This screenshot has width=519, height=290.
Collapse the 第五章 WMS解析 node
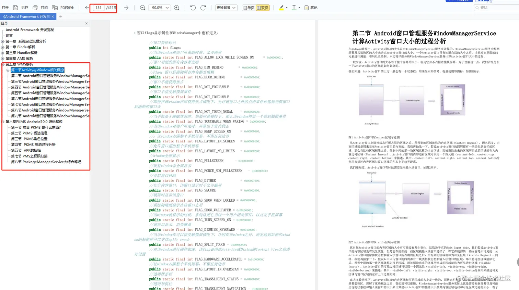click(3, 64)
